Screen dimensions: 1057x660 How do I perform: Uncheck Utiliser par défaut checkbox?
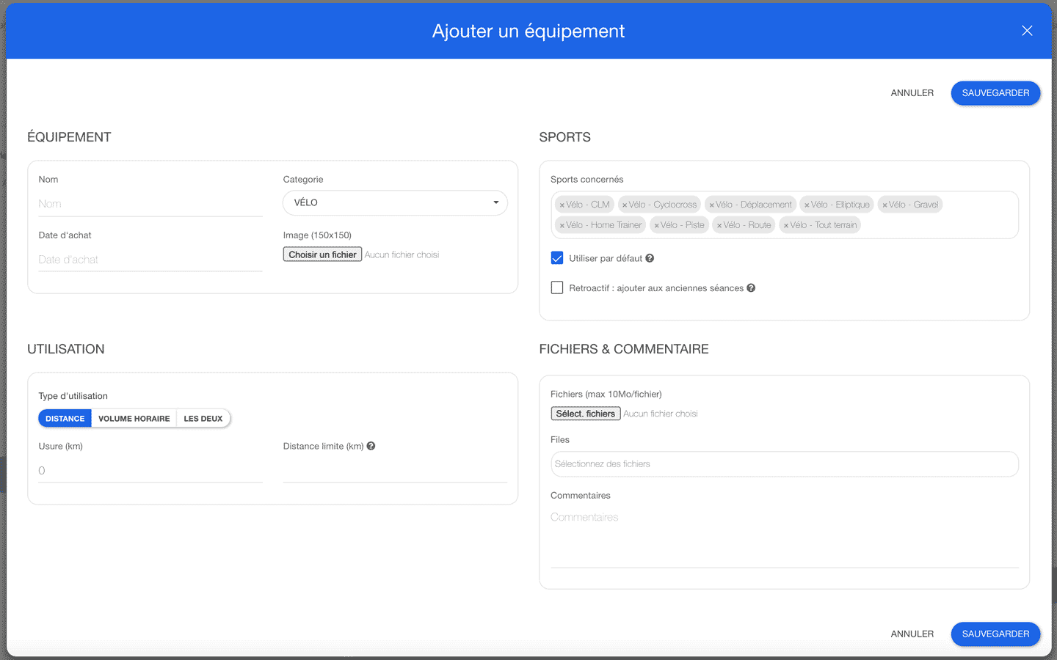tap(557, 258)
